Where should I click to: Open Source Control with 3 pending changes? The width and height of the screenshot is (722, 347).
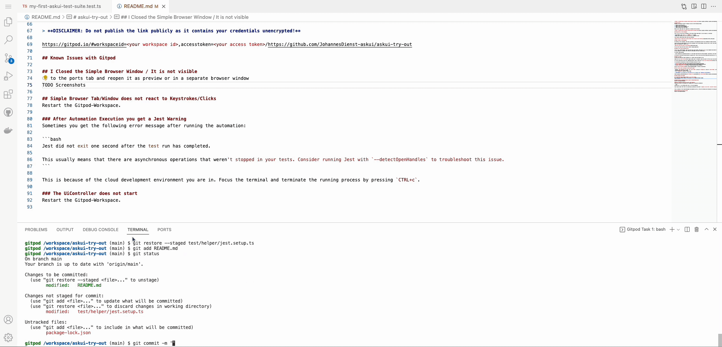(x=8, y=58)
